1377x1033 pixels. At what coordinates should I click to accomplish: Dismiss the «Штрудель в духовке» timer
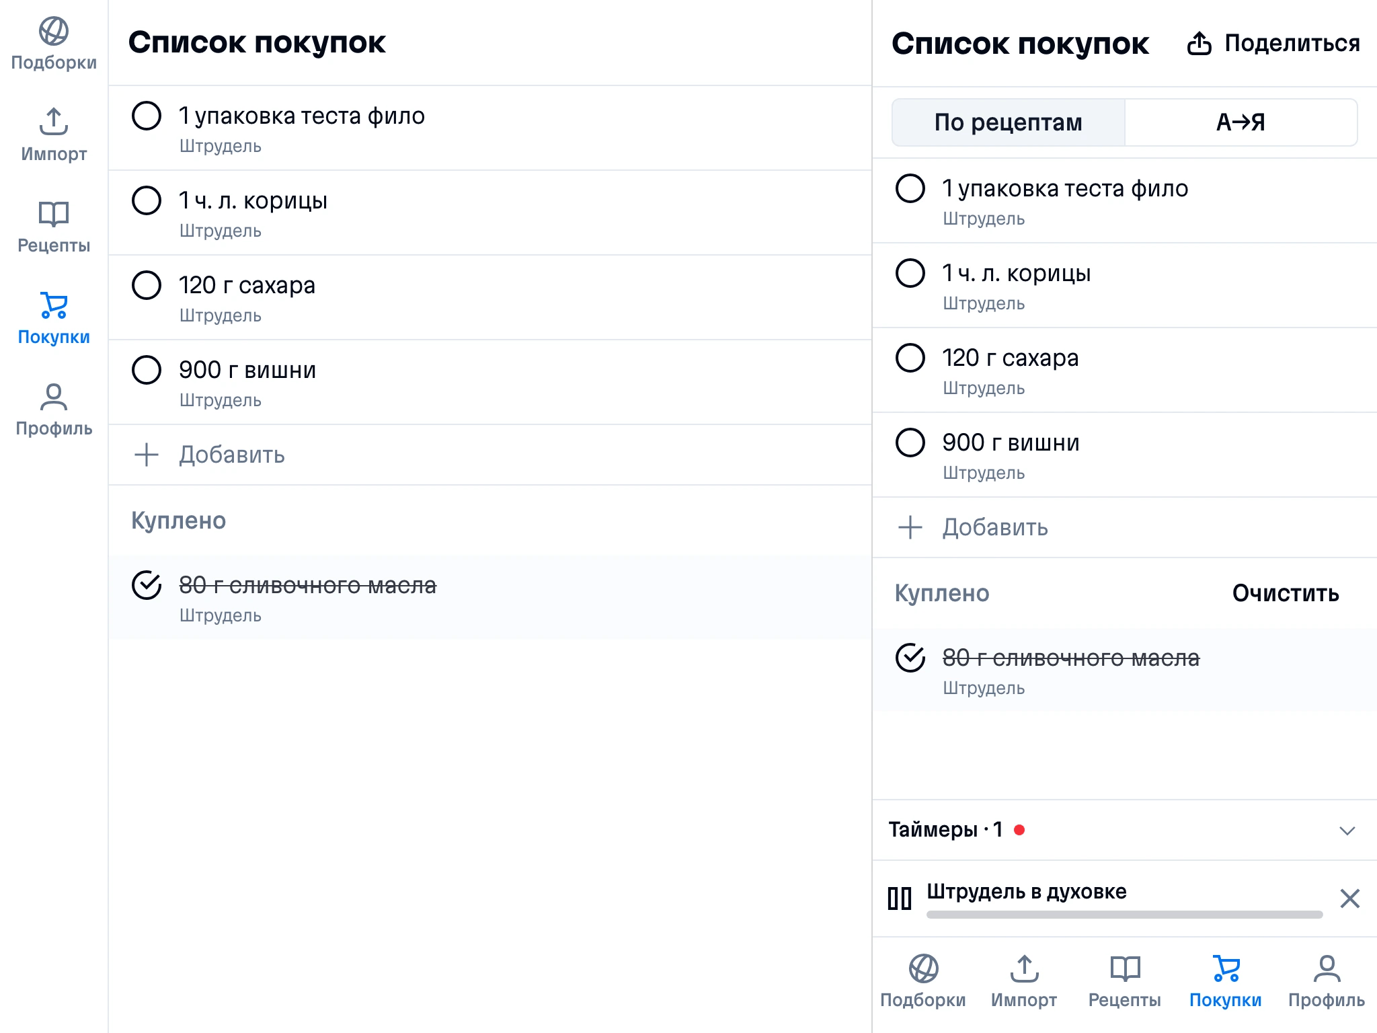click(x=1349, y=896)
